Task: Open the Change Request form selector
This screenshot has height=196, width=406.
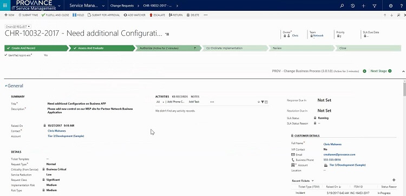Action: coord(18,27)
